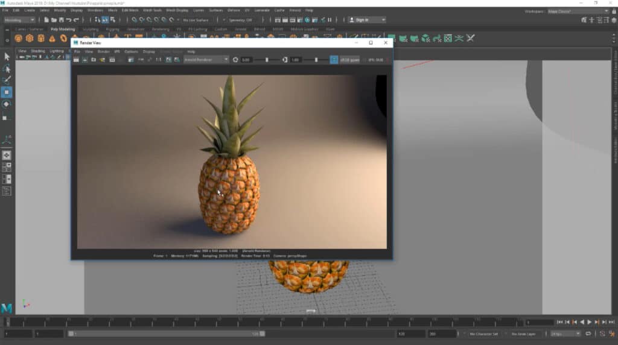Toggle the color management button in Render View
The image size is (618, 345).
pos(334,60)
